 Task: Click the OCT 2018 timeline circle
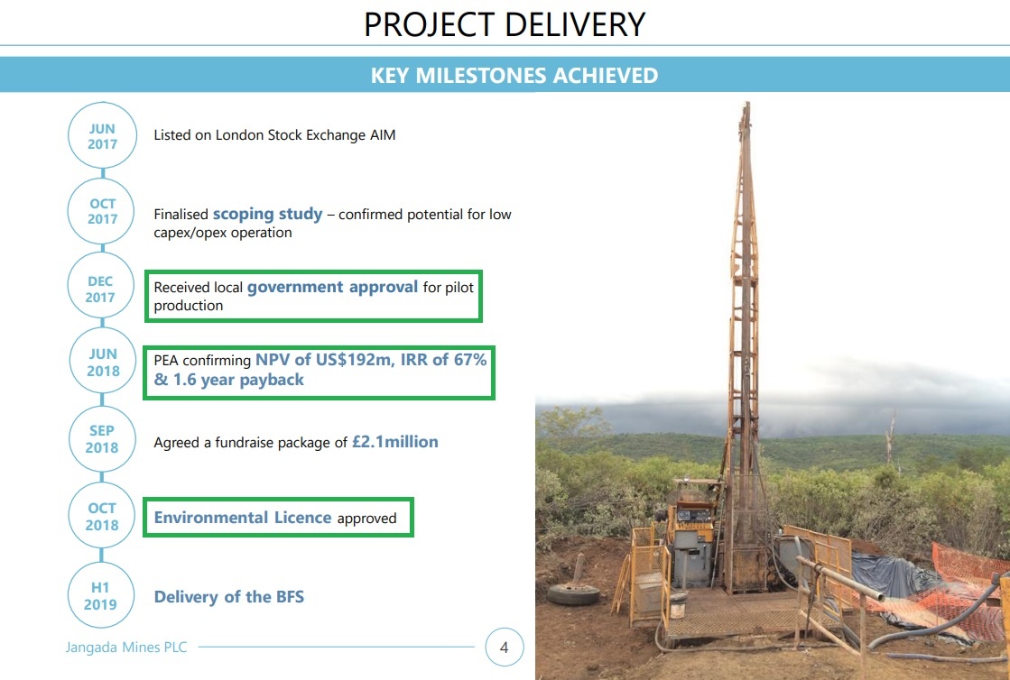pyautogui.click(x=102, y=515)
